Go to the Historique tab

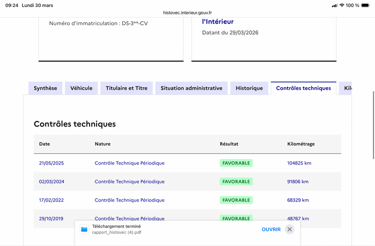249,88
